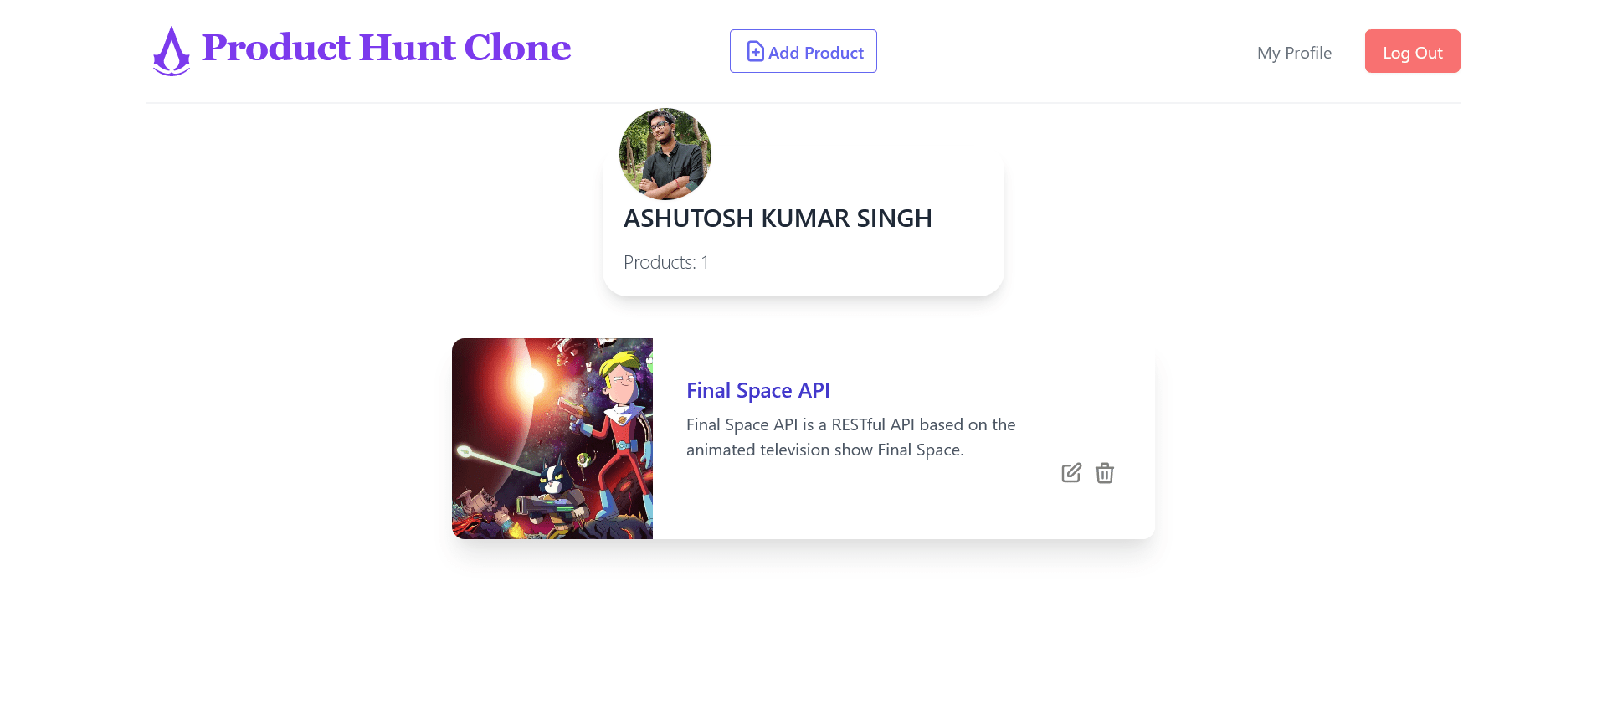Click the Final Space API description text

[x=851, y=437]
